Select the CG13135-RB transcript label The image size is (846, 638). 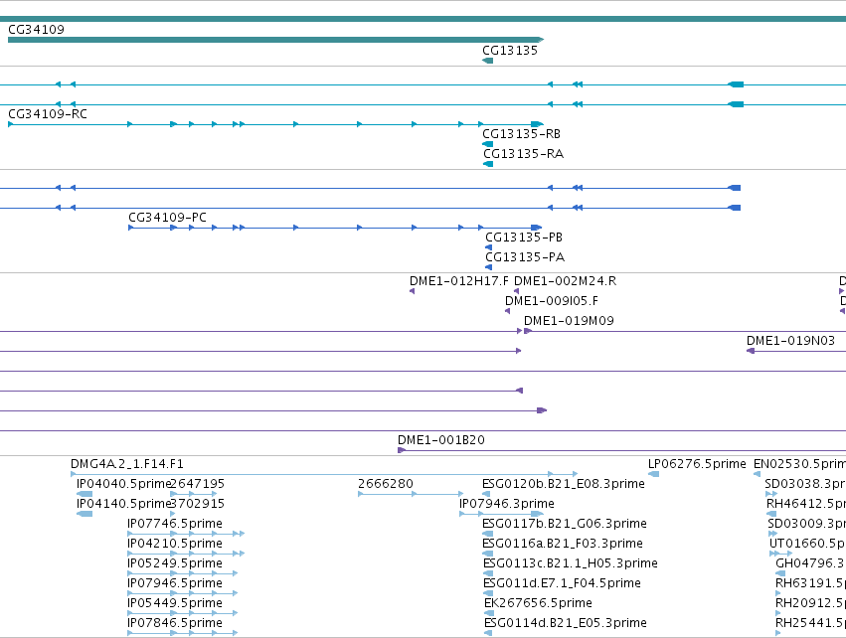(x=521, y=134)
